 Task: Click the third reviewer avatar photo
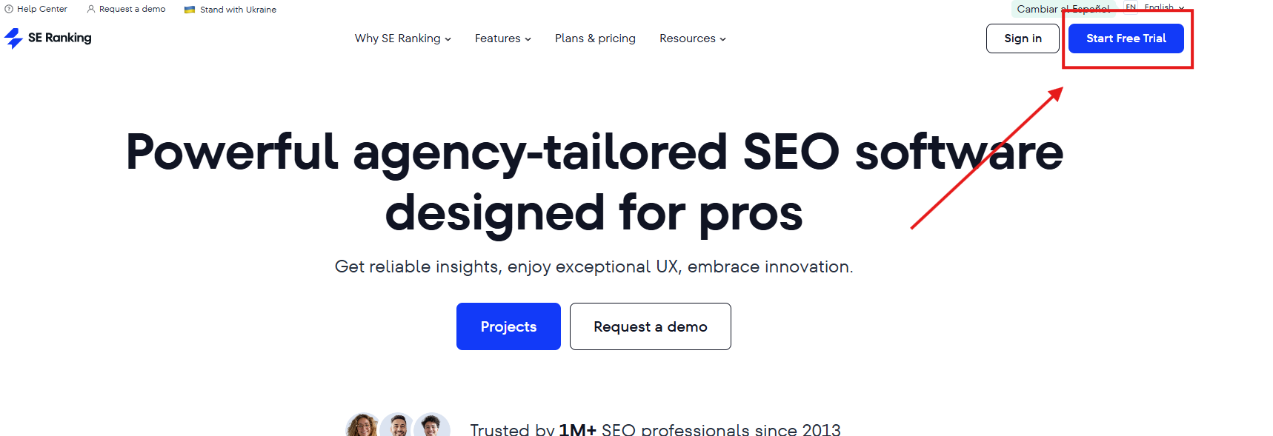coord(431,426)
